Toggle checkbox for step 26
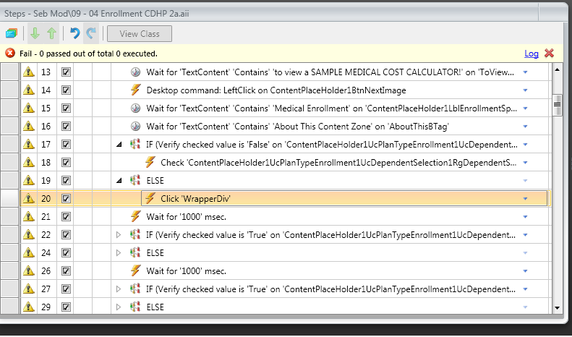Image resolution: width=572 pixels, height=337 pixels. [x=66, y=271]
